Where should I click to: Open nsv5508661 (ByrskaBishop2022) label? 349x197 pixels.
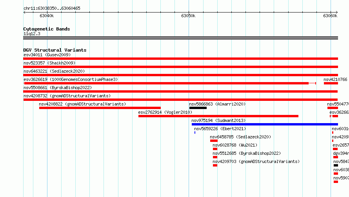coord(58,88)
